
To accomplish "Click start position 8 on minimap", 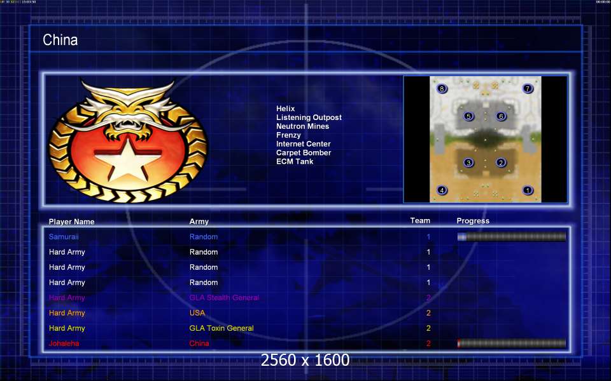I will point(442,89).
